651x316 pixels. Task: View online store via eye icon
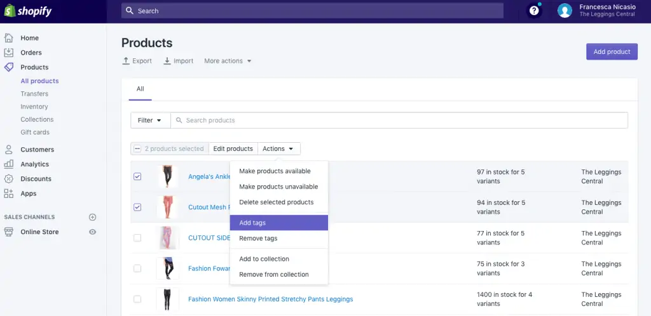(x=93, y=232)
